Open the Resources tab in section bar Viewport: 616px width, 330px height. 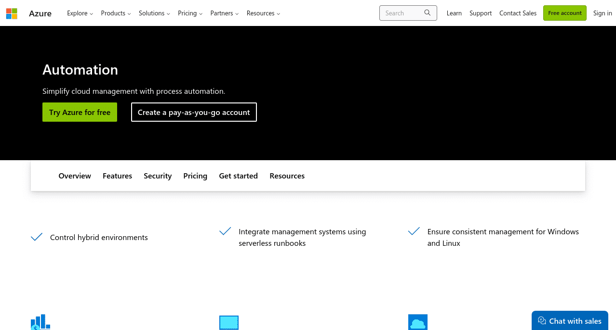click(x=287, y=176)
